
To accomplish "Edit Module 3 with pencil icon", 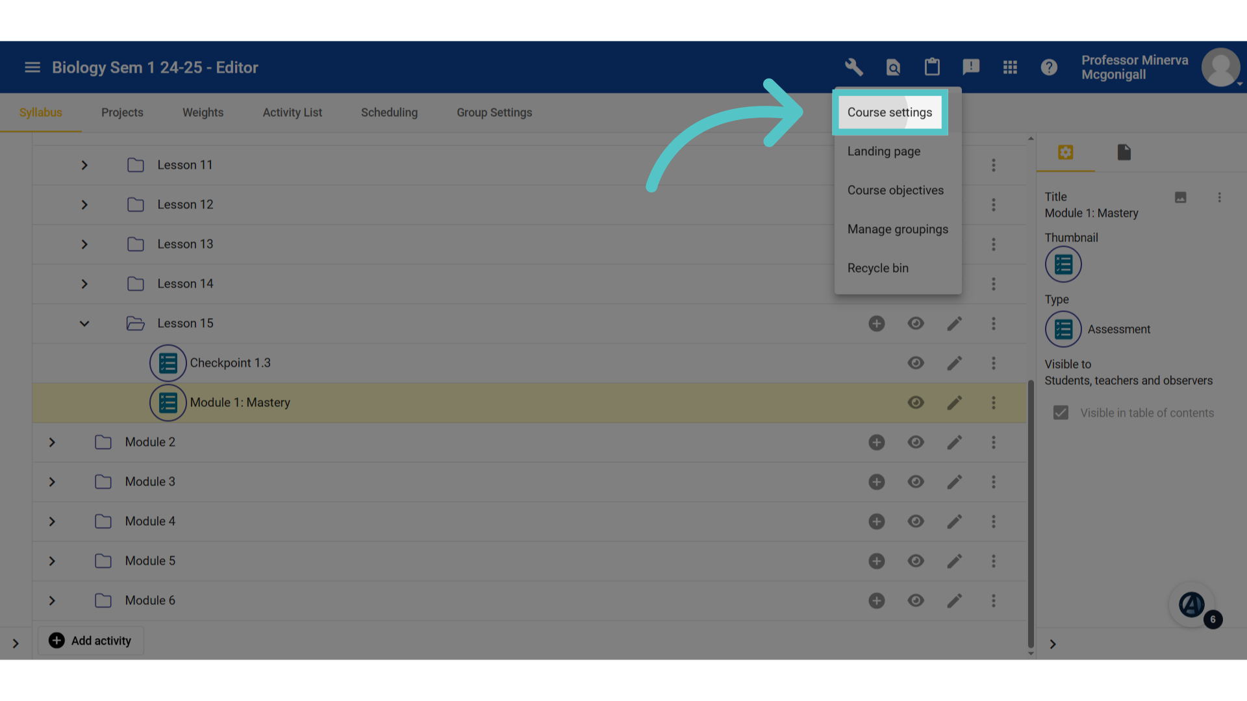I will pyautogui.click(x=954, y=482).
